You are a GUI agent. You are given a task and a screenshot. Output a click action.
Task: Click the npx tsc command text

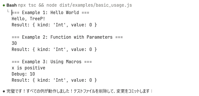tap(27, 5)
